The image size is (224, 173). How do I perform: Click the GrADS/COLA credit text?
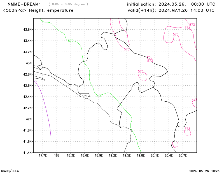pyautogui.click(x=10, y=171)
